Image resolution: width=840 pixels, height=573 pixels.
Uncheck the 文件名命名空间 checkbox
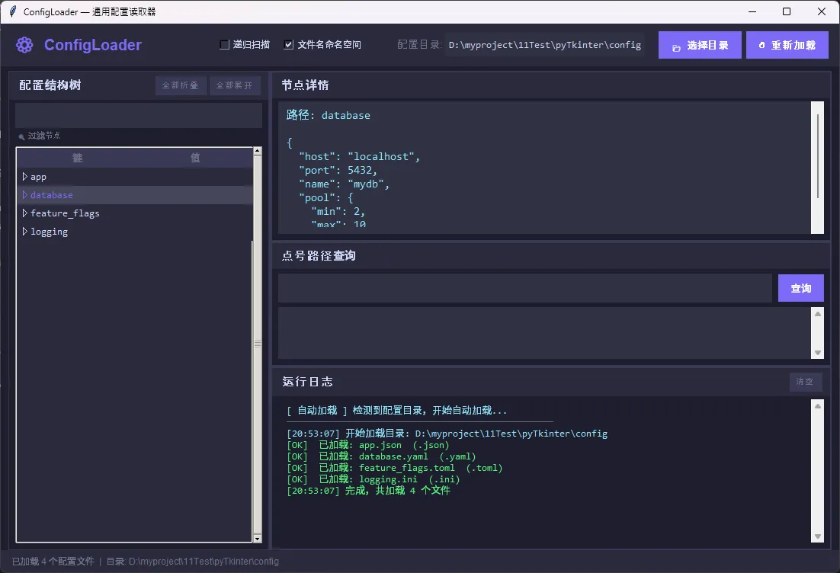tap(288, 45)
